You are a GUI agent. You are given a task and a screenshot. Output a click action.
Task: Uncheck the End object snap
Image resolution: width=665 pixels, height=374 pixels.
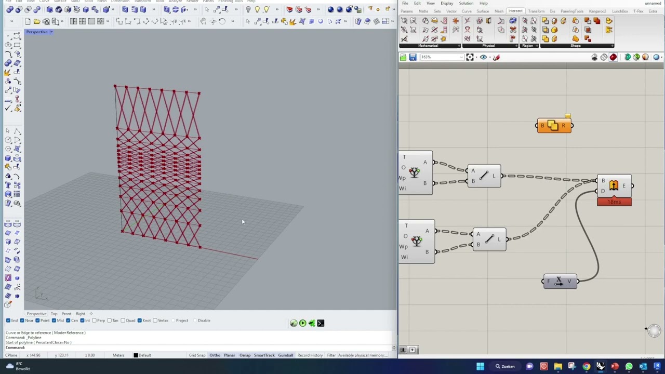coord(8,320)
